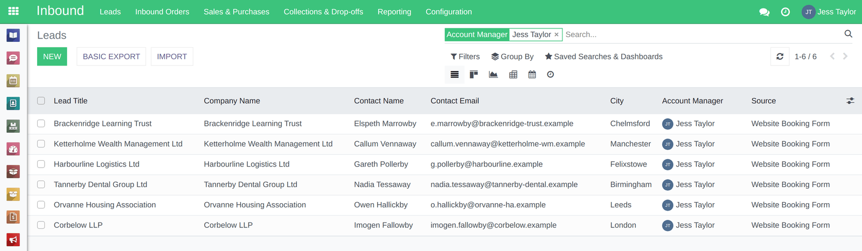The height and width of the screenshot is (251, 862).
Task: Click the search magnifier icon
Action: [849, 34]
